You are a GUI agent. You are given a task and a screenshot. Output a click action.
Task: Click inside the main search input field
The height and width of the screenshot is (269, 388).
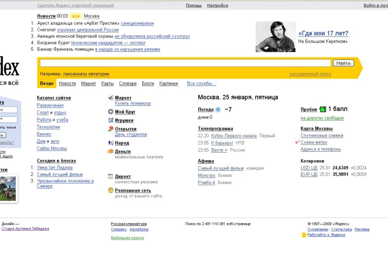point(186,63)
